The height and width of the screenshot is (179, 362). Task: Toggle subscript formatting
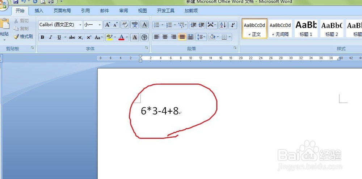(80, 37)
